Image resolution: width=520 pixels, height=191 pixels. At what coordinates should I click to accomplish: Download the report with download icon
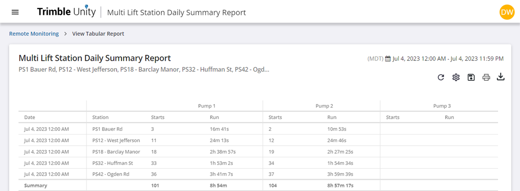click(x=500, y=78)
